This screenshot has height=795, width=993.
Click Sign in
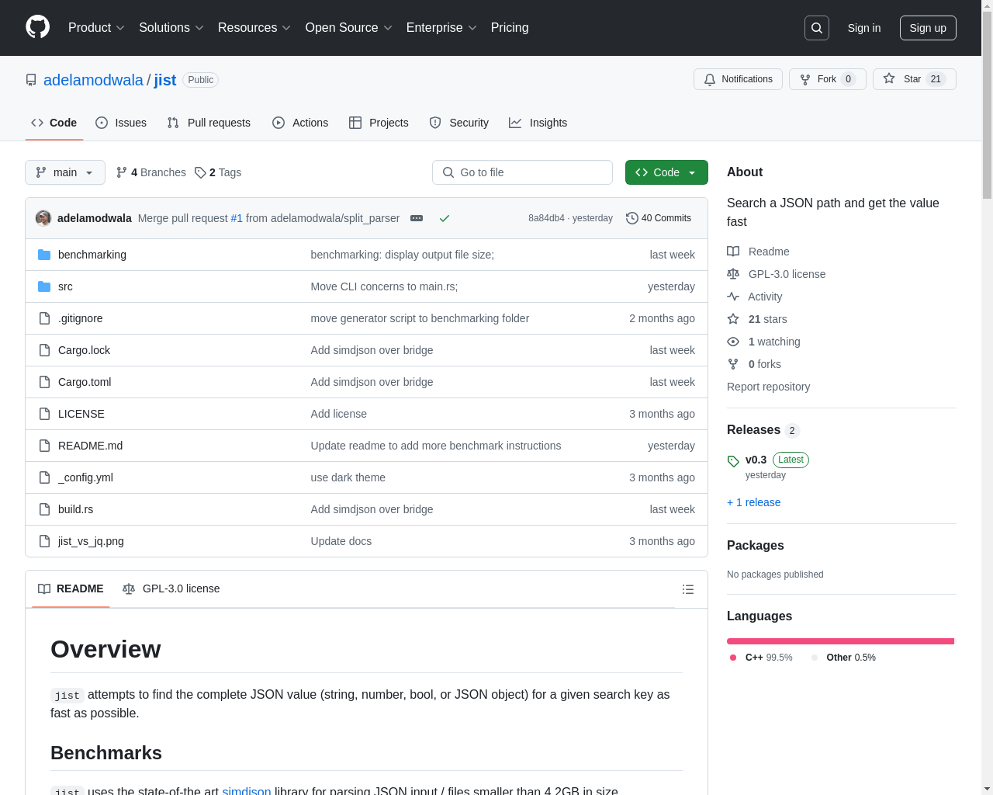click(864, 28)
